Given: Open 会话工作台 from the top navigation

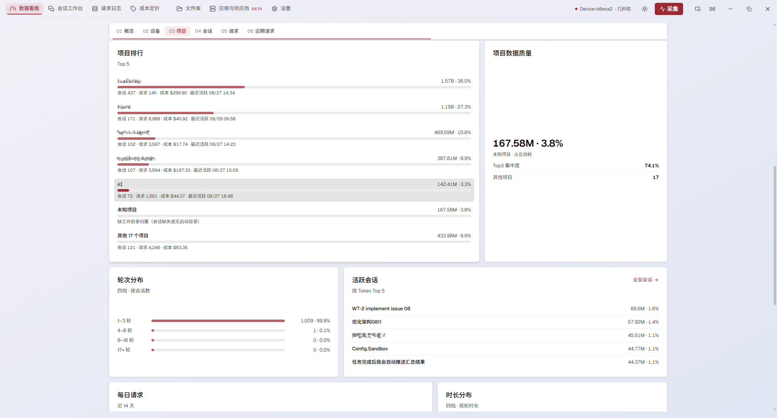Looking at the screenshot, I should click(65, 9).
